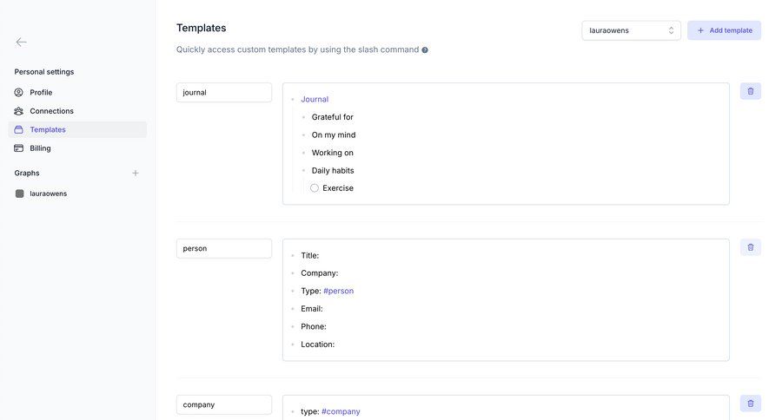Open Profile settings
Image resolution: width=782 pixels, height=420 pixels.
(77, 92)
